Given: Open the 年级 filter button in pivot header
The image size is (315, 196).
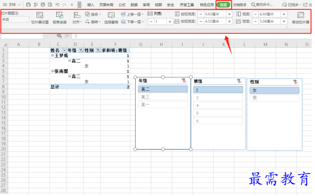Looking at the screenshot, I should pyautogui.click(x=81, y=50).
